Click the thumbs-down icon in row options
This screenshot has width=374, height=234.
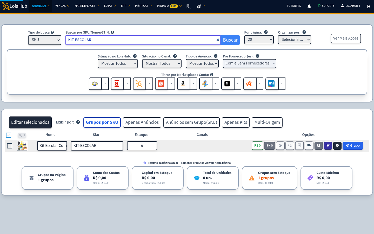click(x=309, y=146)
